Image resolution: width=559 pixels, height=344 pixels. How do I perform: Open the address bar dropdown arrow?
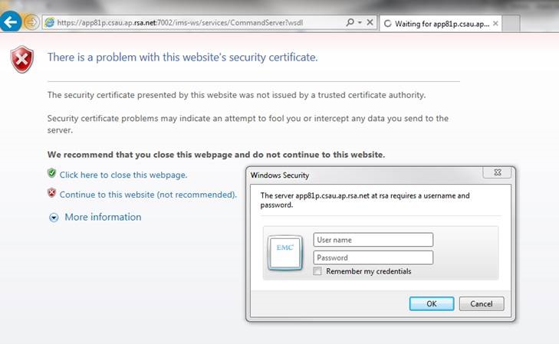coord(360,23)
